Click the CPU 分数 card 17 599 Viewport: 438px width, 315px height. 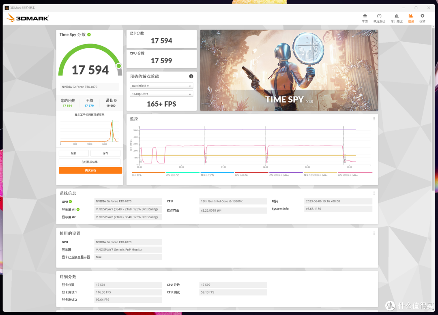161,59
